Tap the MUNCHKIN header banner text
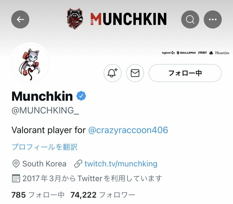Image resolution: width=233 pixels, height=204 pixels. (x=129, y=19)
